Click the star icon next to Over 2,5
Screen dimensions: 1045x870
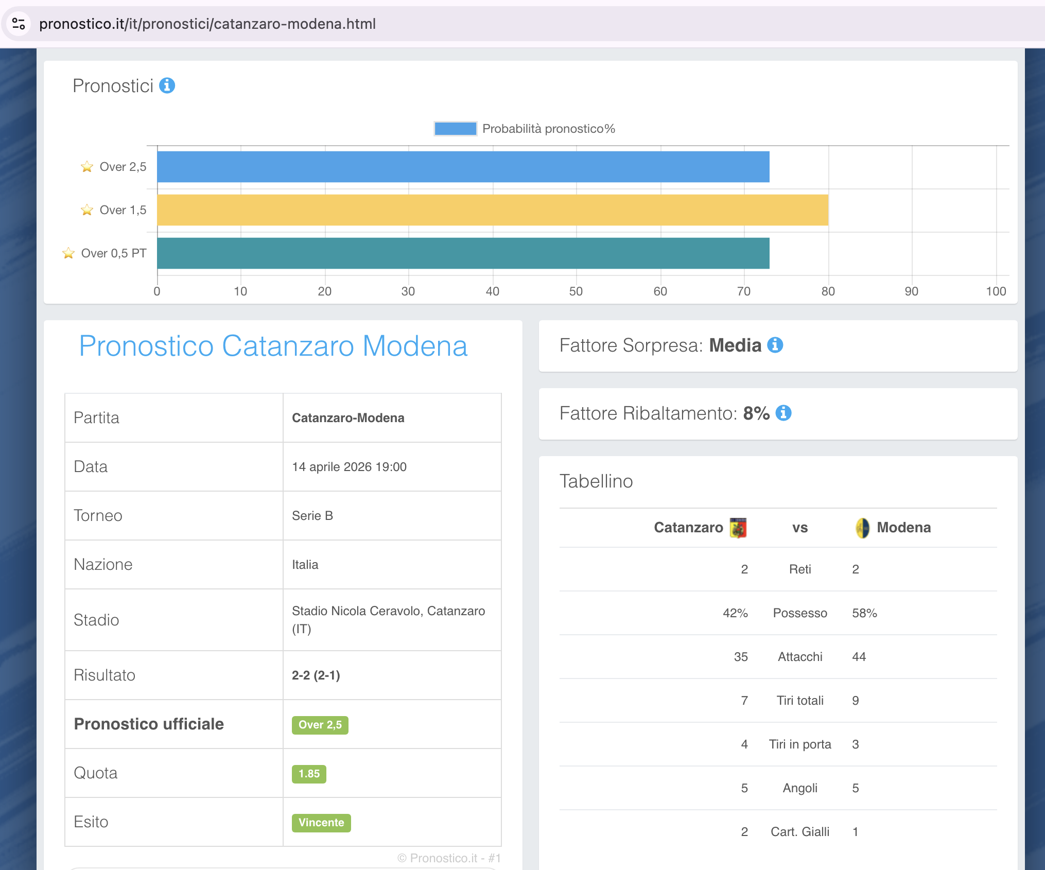[x=87, y=167]
